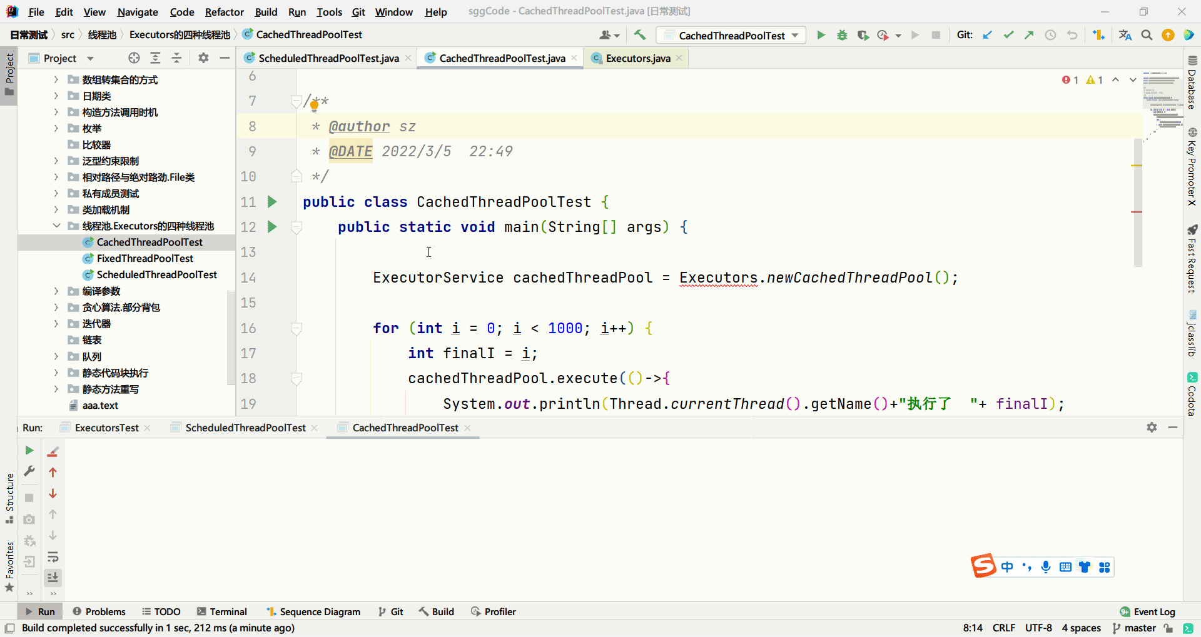Close the CachedThreadPoolTest.java editor tab
The width and height of the screenshot is (1201, 637).
(574, 58)
